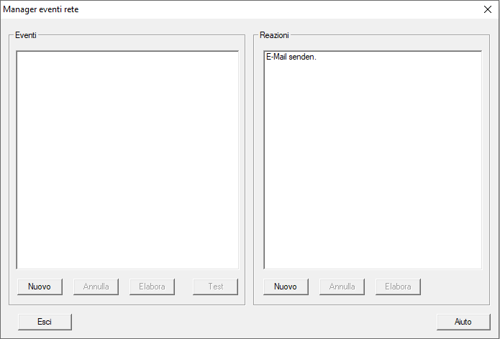Add a new event using Nuovo
Screen dimensions: 500x339
40,287
